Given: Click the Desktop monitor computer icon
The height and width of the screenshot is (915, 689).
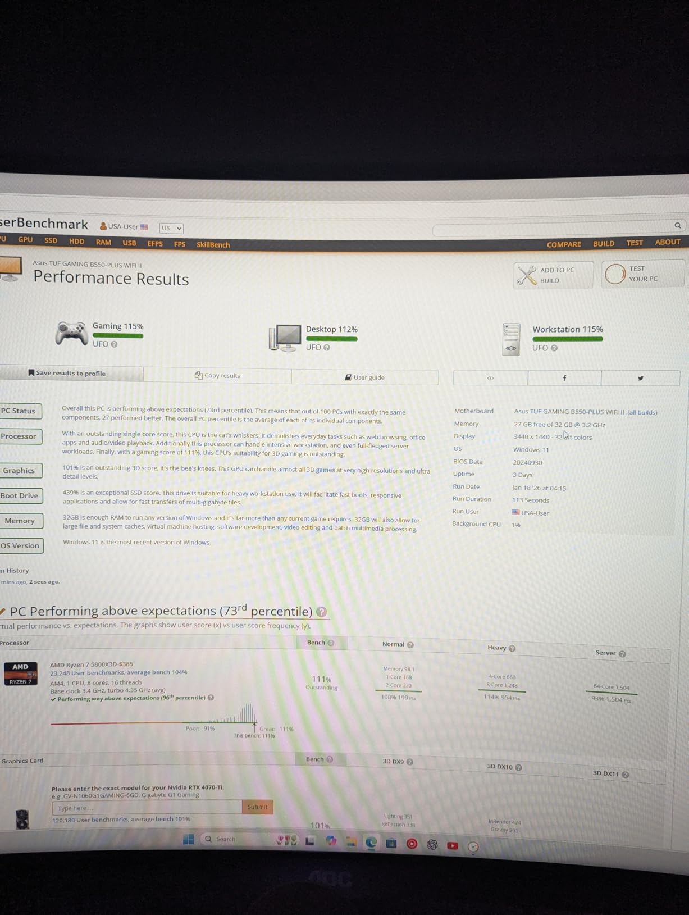Looking at the screenshot, I should (285, 338).
